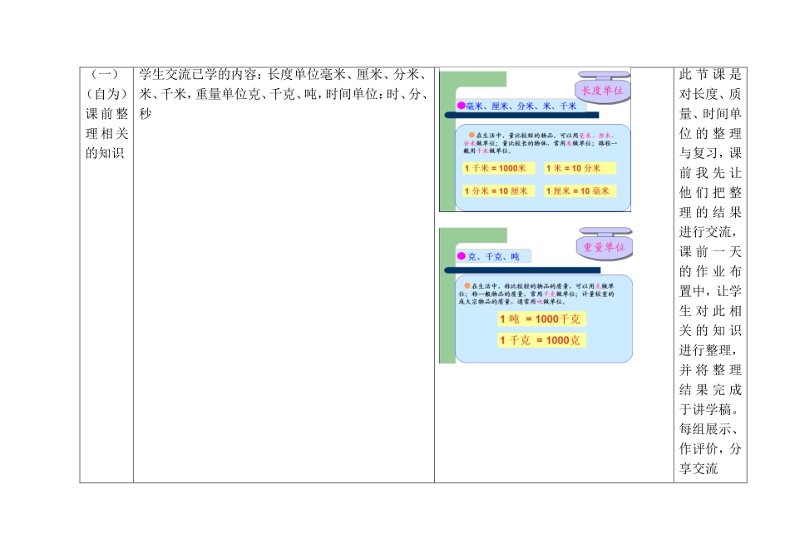Click the '进行交流，' line
This screenshot has height=559, width=790.
709,232
